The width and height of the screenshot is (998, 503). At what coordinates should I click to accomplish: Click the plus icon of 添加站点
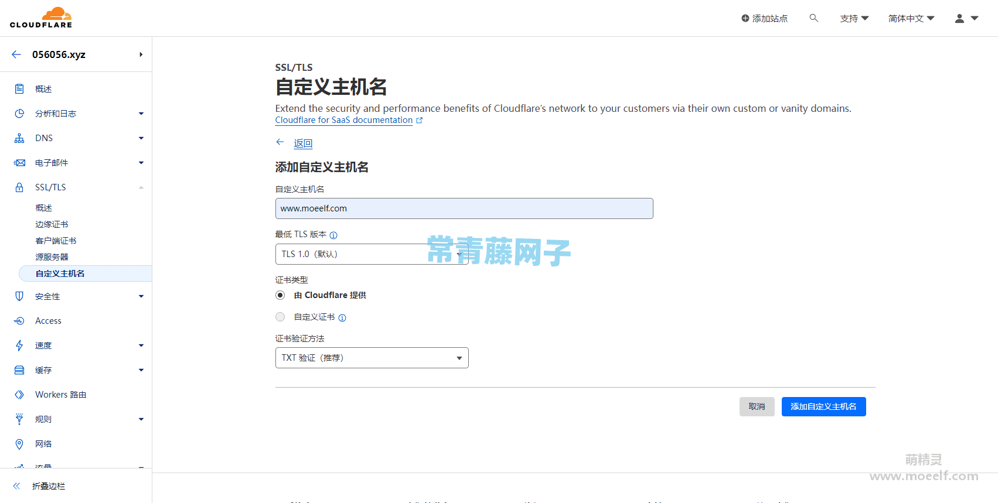(745, 18)
